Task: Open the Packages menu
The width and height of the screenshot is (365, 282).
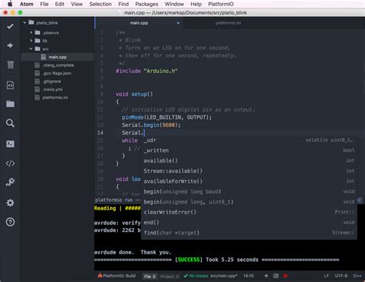Action: point(146,4)
